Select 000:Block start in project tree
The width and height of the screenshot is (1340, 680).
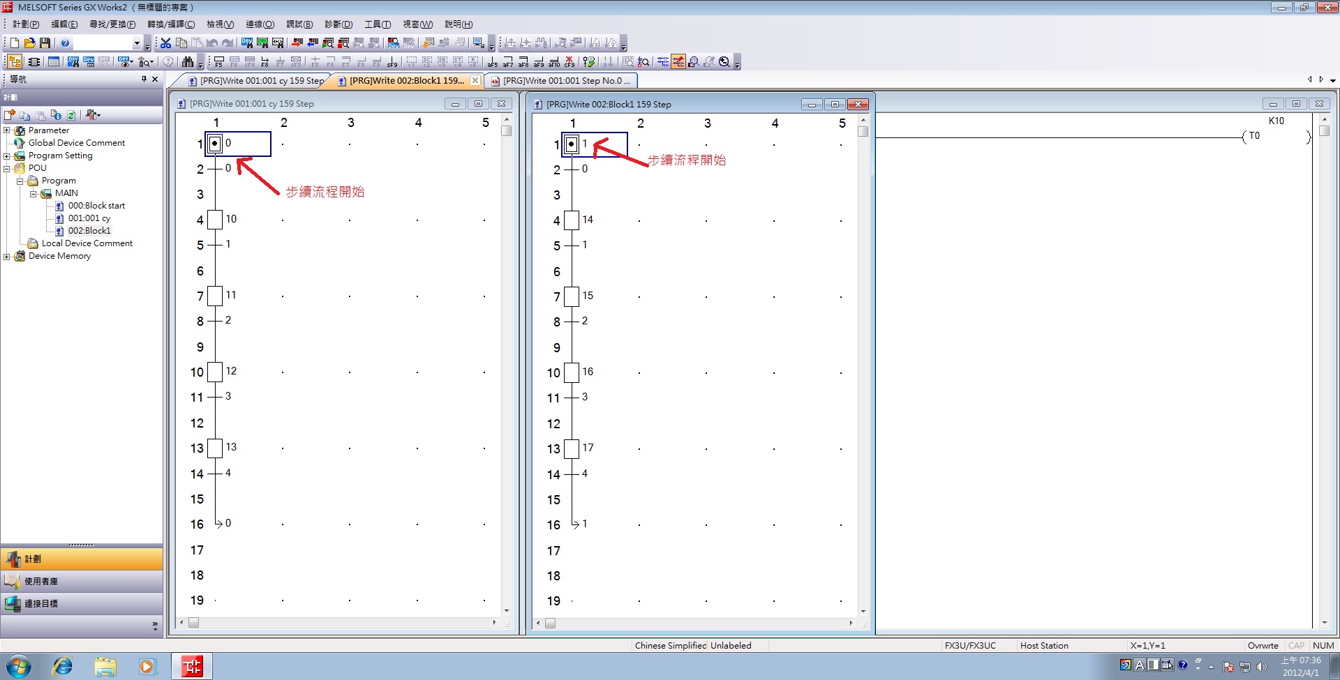(x=96, y=206)
